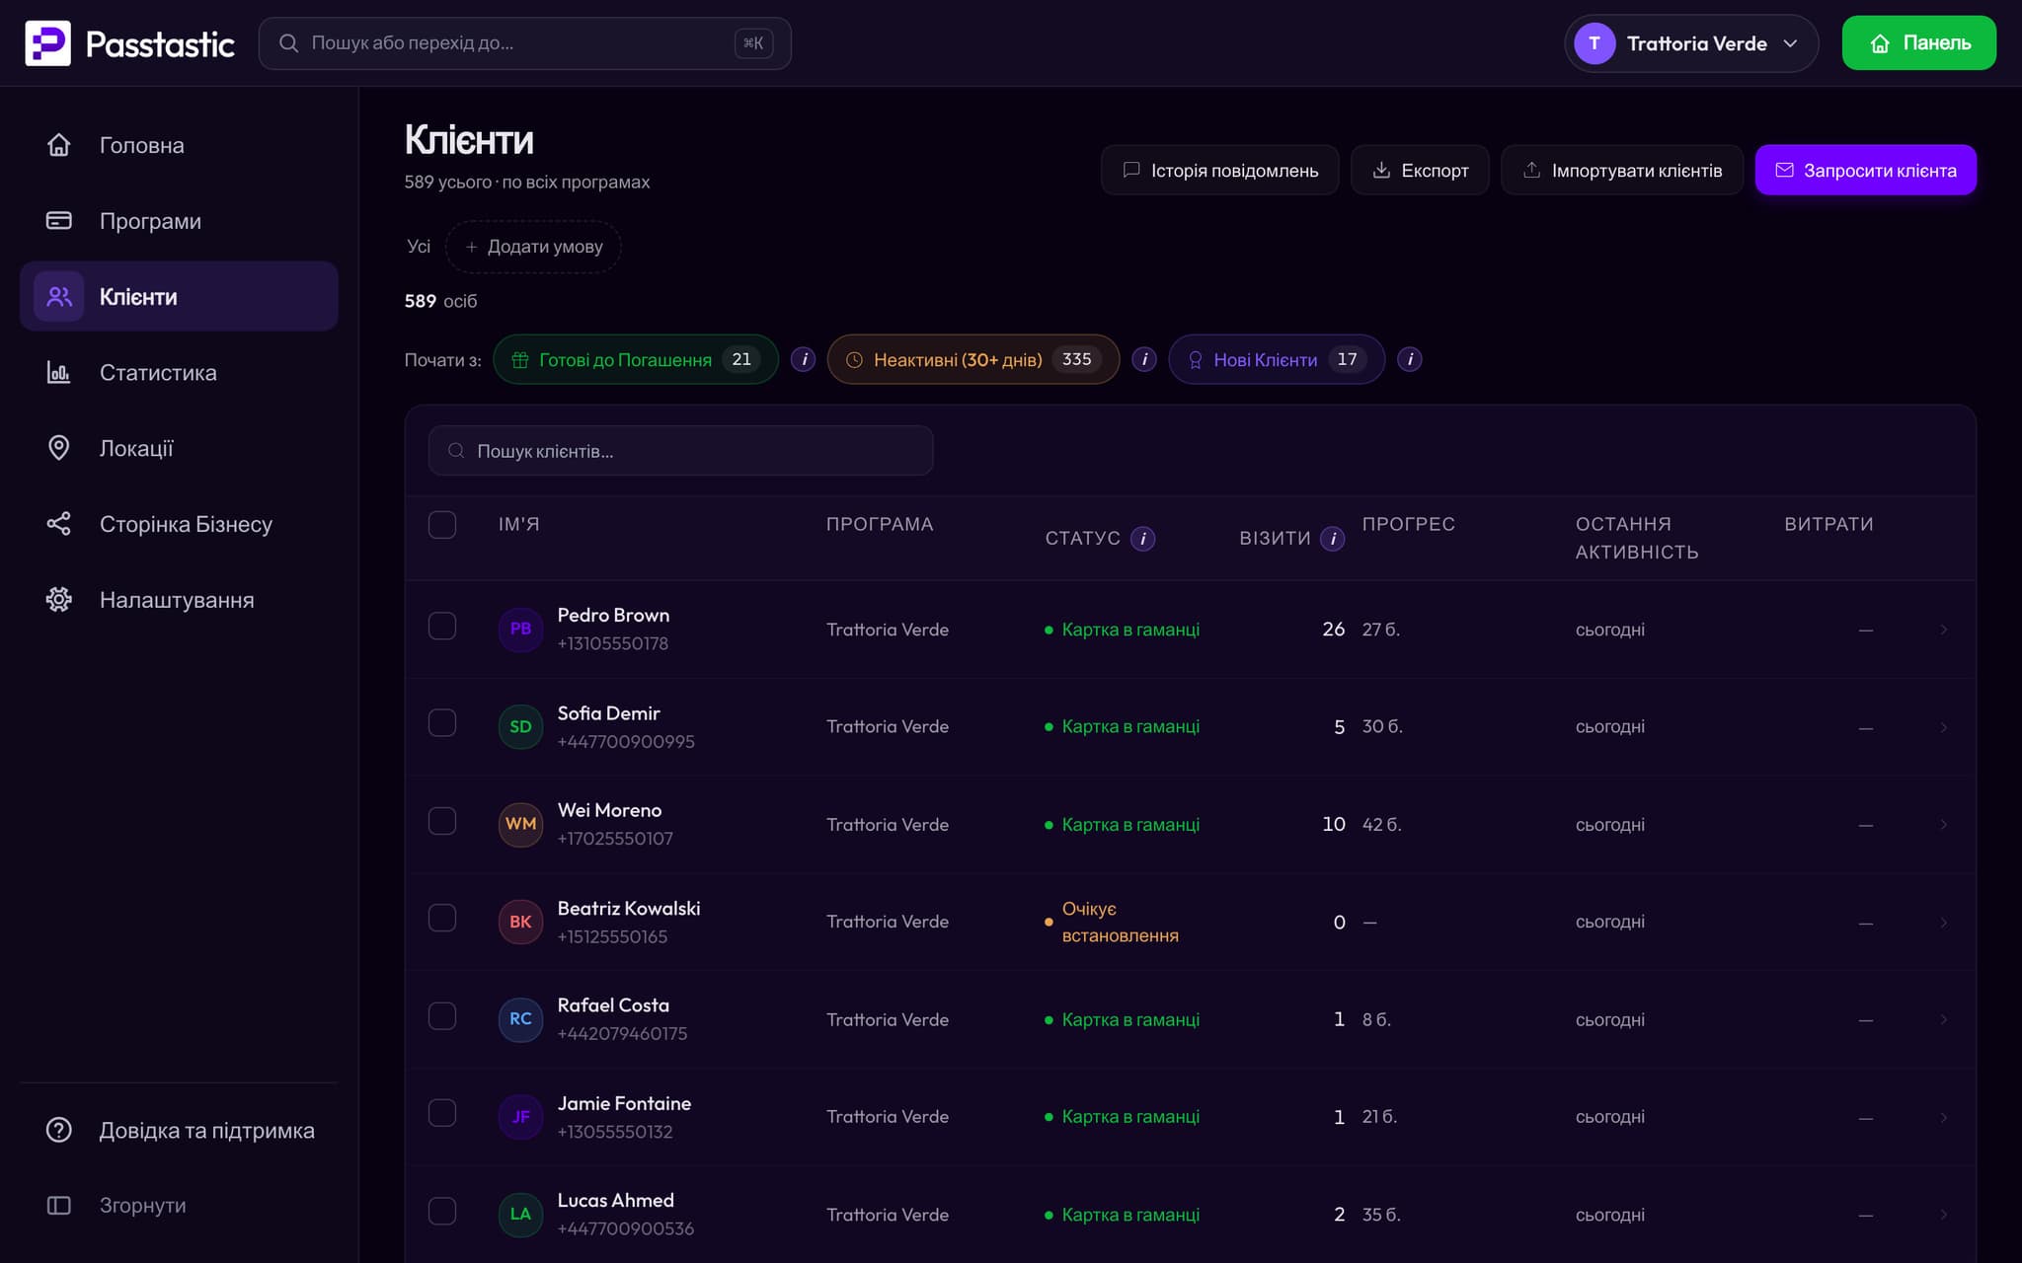Open Програми section in sidebar
2022x1263 pixels.
(x=179, y=221)
